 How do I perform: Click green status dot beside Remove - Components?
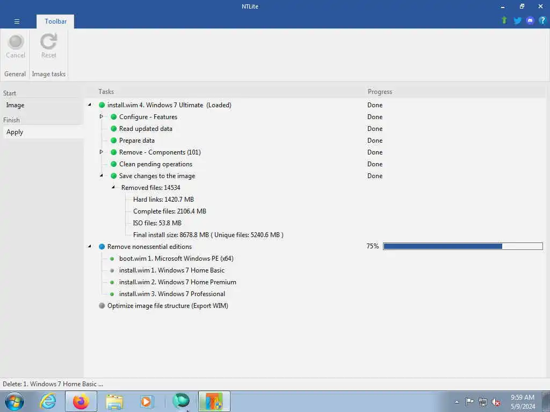(114, 152)
